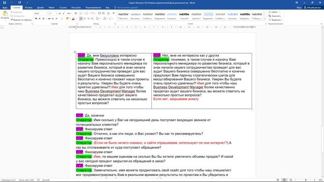324x182 pixels.
Task: Switch to the Design (Дизайн) tab
Action: [x=40, y=8]
